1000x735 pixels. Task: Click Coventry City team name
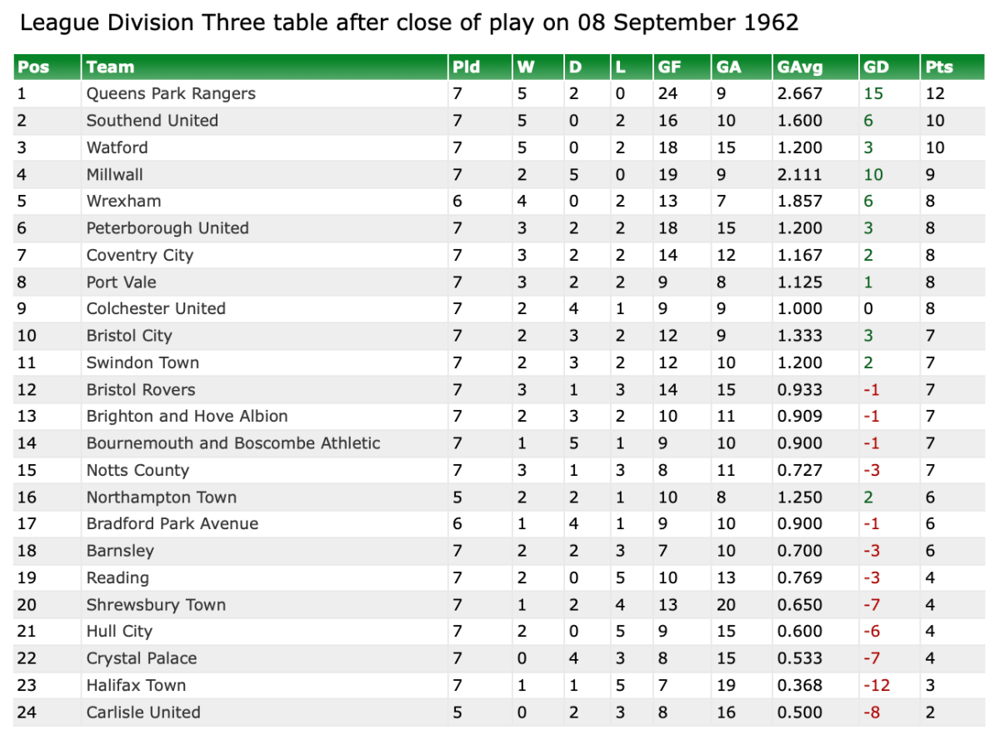coord(140,255)
